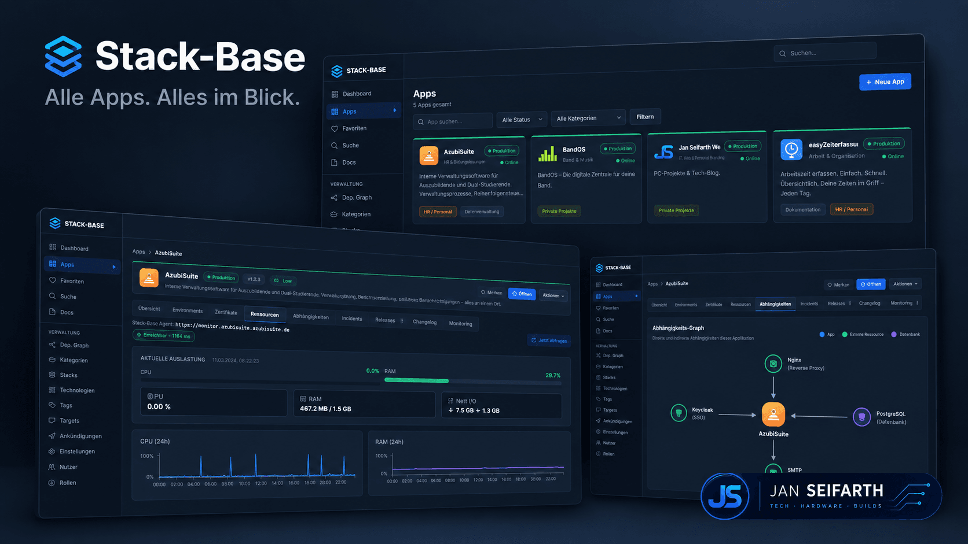Open Ankündigungen in Ressourcen window sidebar
The image size is (968, 544).
click(75, 436)
